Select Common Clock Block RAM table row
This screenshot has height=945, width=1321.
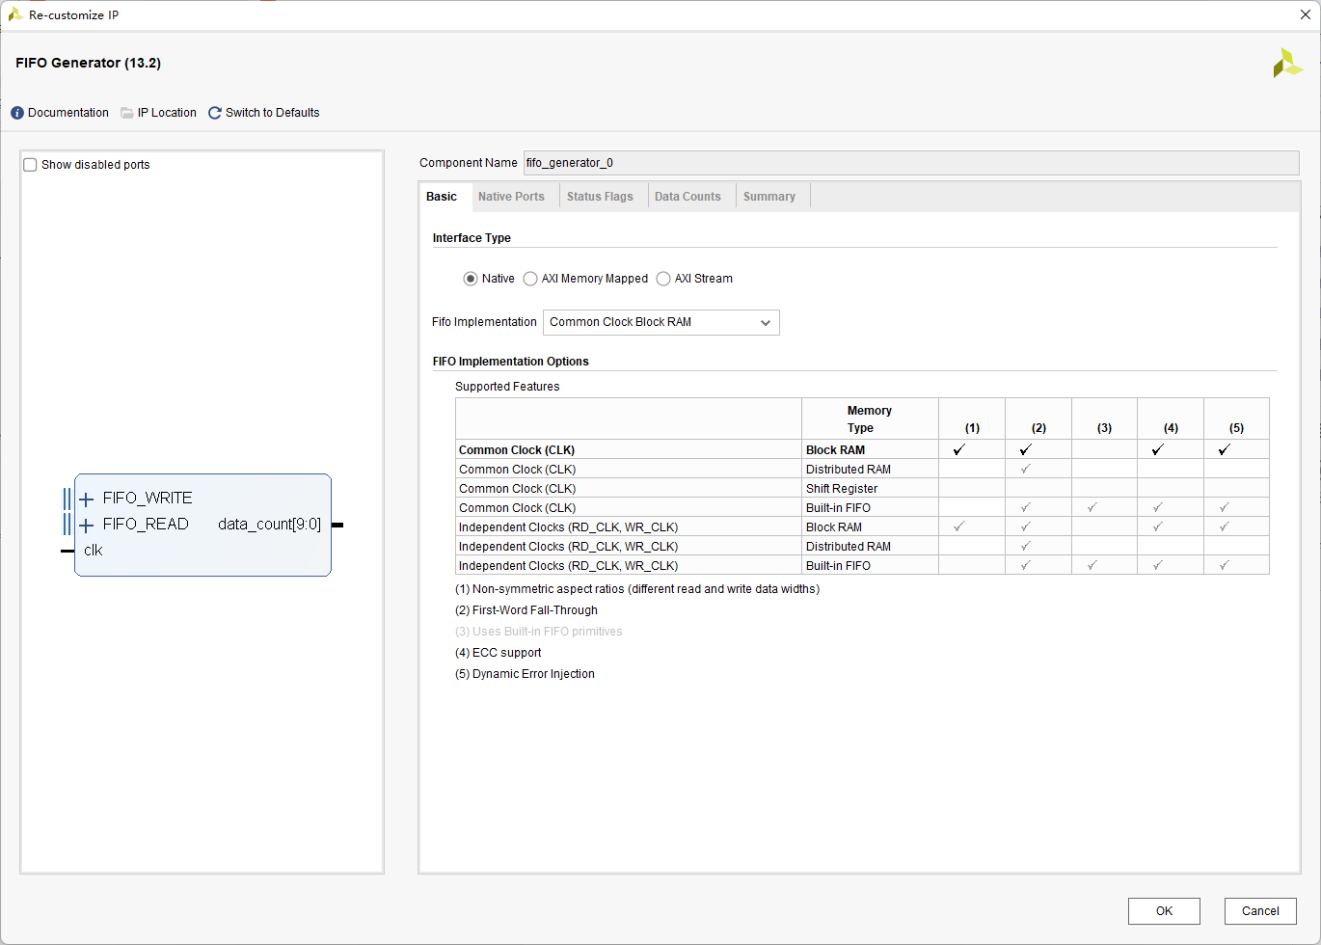coord(862,450)
